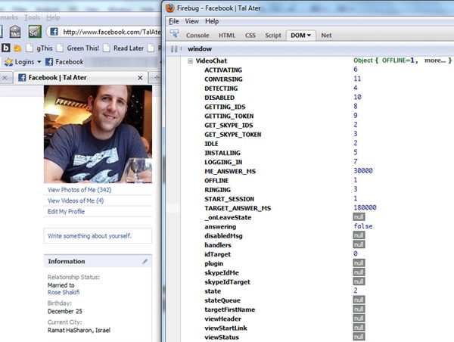The height and width of the screenshot is (342, 454).
Task: Open View Photos of Me link
Action: pyautogui.click(x=79, y=190)
